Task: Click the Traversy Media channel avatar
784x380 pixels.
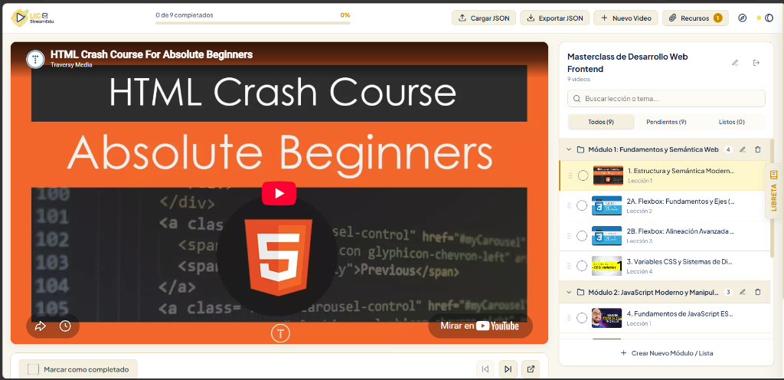Action: (35, 60)
